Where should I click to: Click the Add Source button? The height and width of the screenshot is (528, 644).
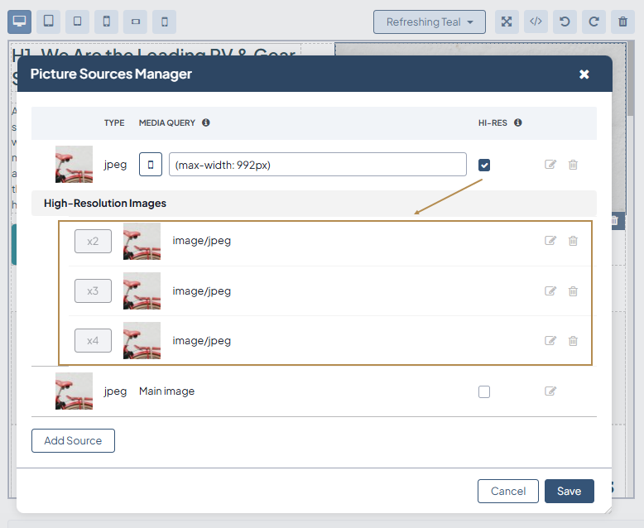tap(73, 441)
